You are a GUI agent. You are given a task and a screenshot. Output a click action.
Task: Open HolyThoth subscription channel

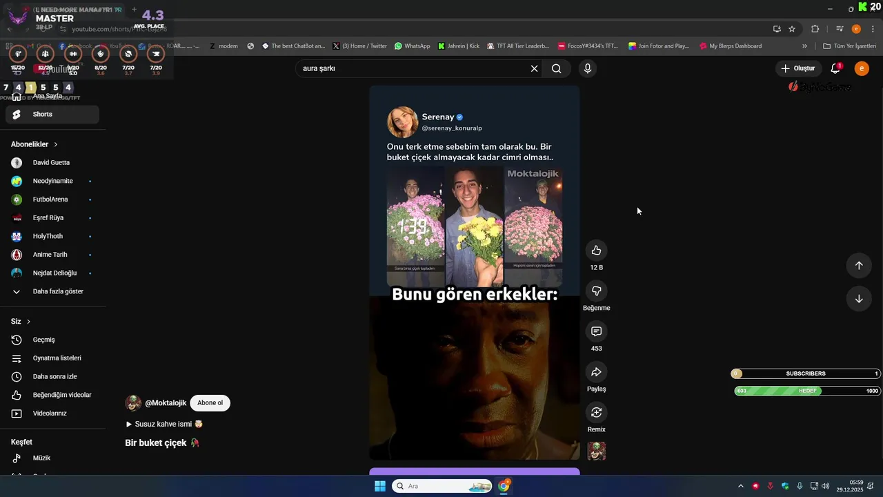point(52,236)
